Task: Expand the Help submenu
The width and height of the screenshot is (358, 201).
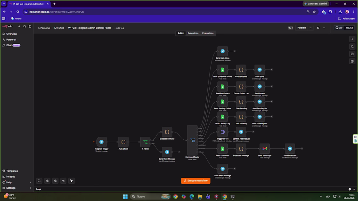Action: click(30, 182)
